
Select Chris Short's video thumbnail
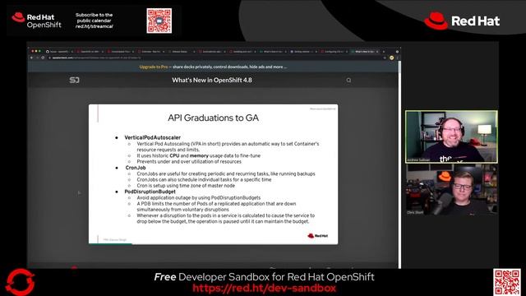click(x=451, y=190)
